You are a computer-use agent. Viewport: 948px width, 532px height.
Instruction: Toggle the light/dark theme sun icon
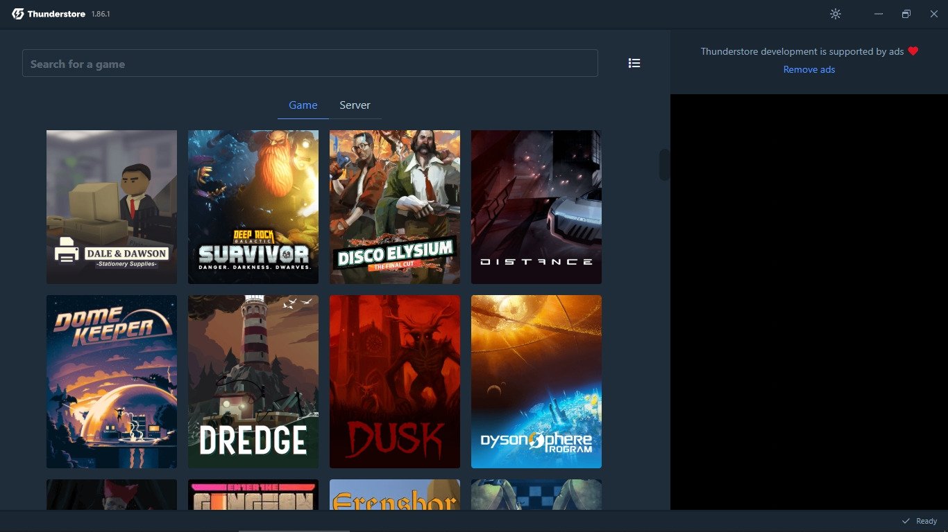(x=836, y=14)
